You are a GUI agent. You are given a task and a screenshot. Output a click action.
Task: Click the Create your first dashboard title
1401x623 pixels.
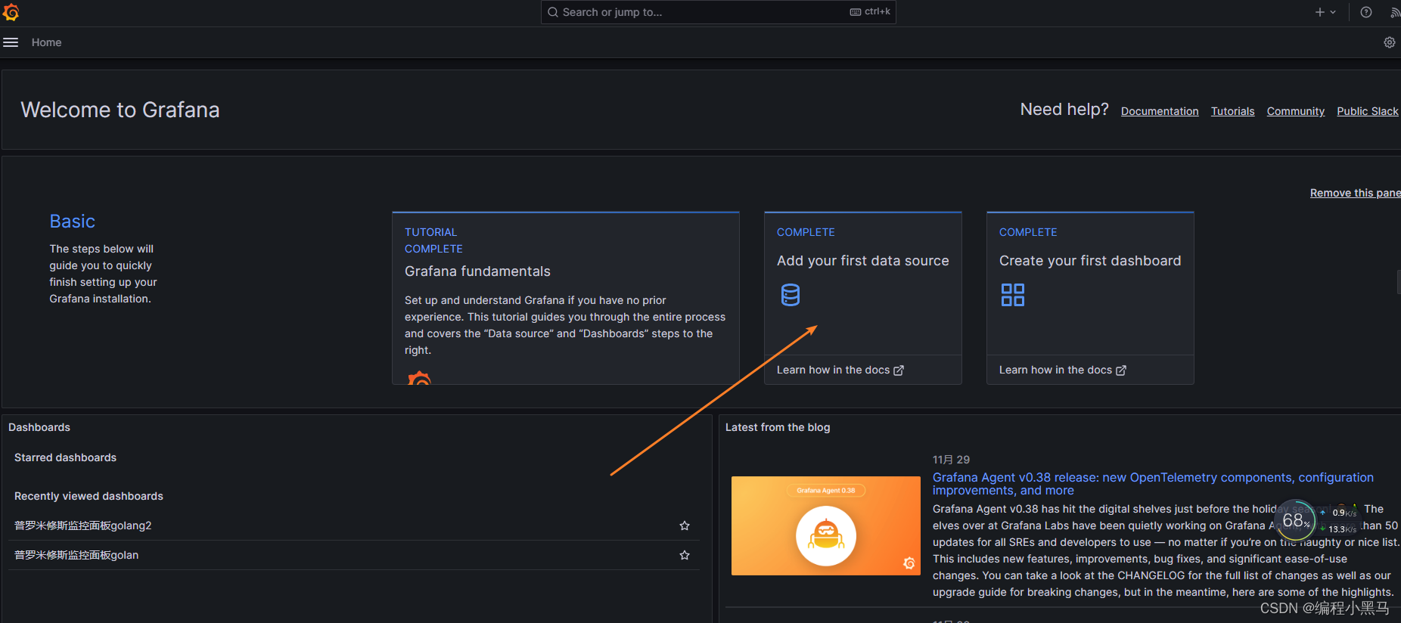[x=1090, y=261]
